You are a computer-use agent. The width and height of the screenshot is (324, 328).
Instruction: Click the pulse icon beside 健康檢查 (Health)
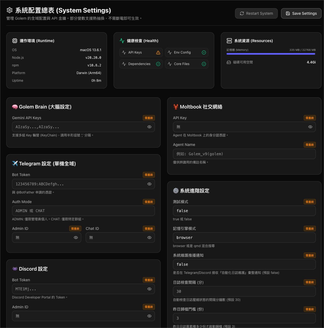pyautogui.click(x=122, y=41)
